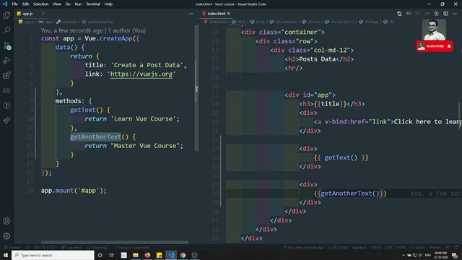
Task: Click the GitLens author annotation above line 1
Action: click(x=93, y=30)
